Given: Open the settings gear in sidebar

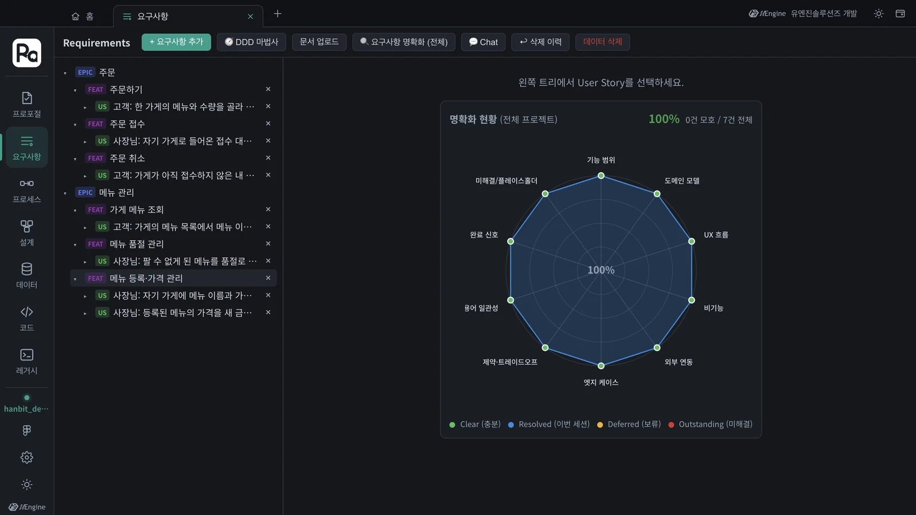Looking at the screenshot, I should point(27,457).
